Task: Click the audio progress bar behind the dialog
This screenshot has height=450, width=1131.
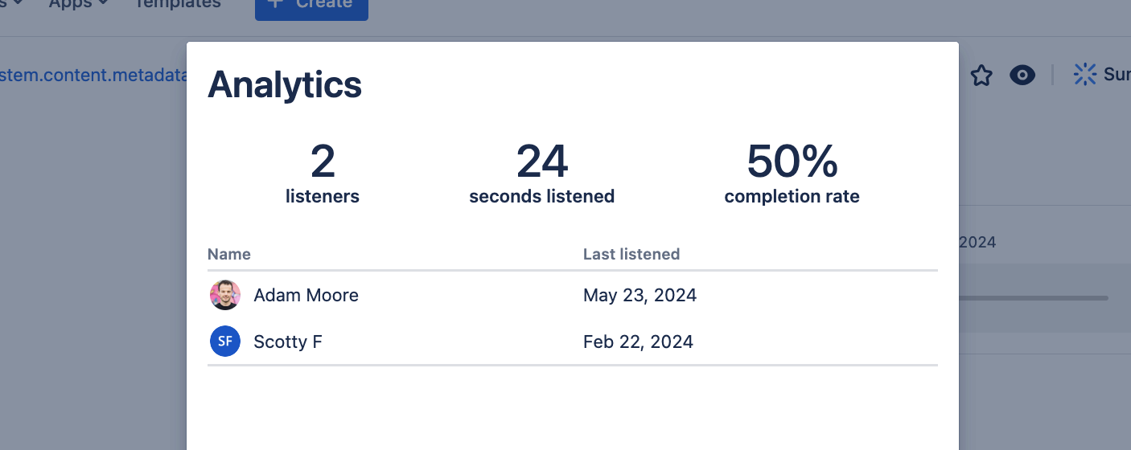Action: click(1034, 298)
